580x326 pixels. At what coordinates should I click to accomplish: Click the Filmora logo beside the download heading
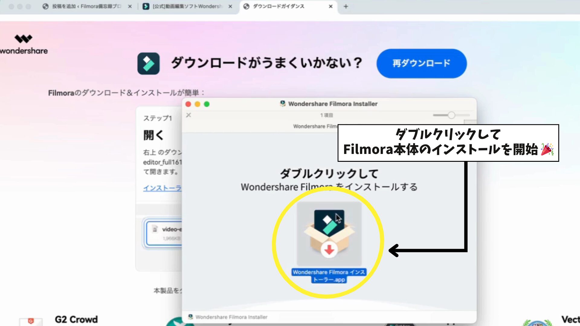pos(148,63)
